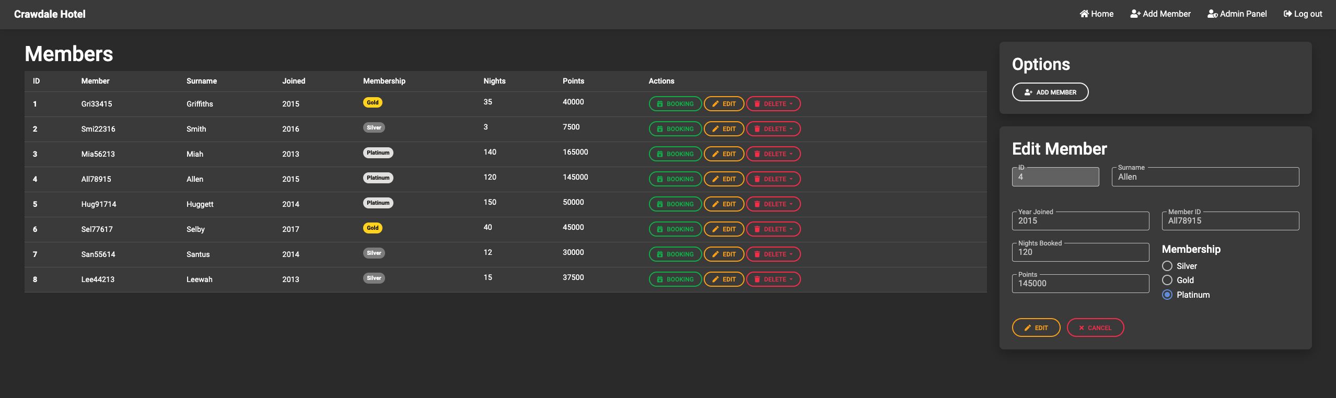This screenshot has width=1336, height=398.
Task: Open the Crawdale Hotel brand link
Action: click(50, 14)
